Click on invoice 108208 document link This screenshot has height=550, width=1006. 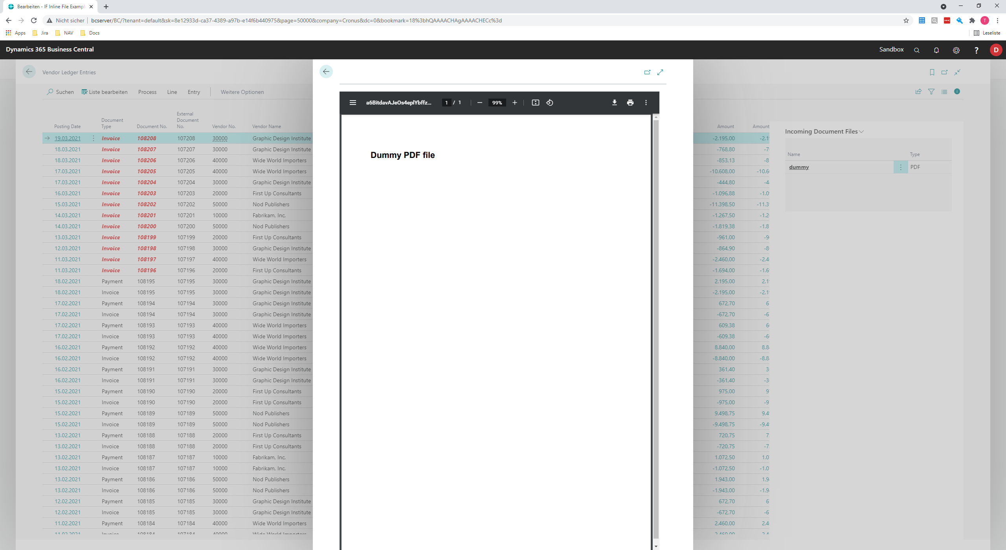tap(146, 138)
